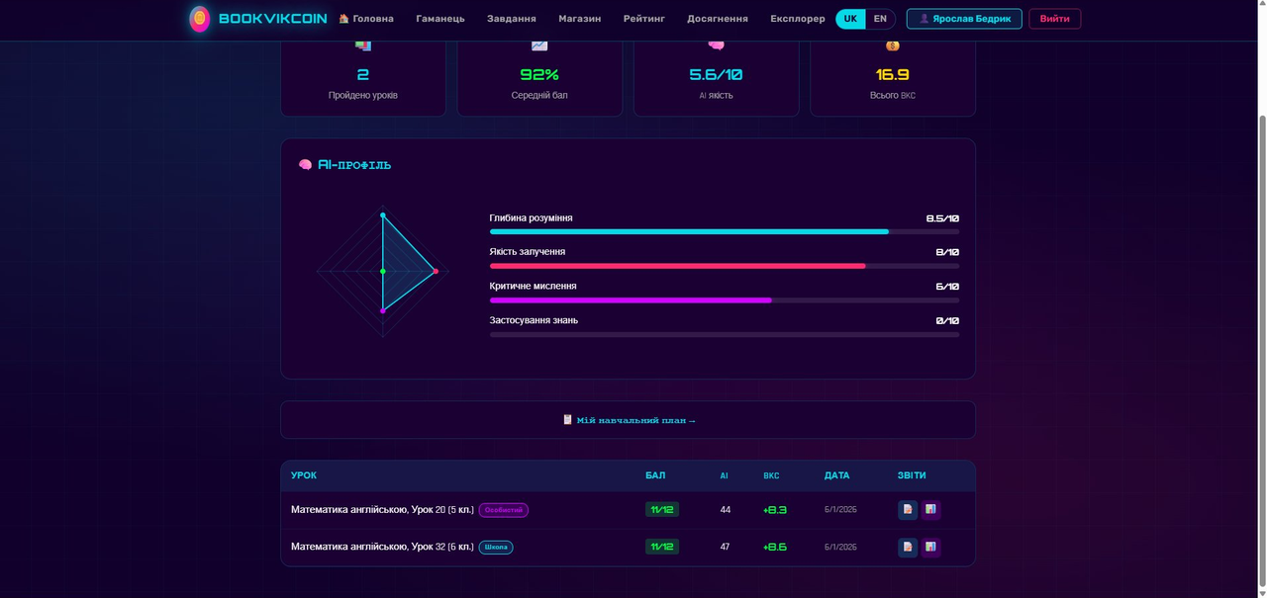Open Ярослав Бедрик profile button
This screenshot has height=598, width=1267.
[x=964, y=19]
